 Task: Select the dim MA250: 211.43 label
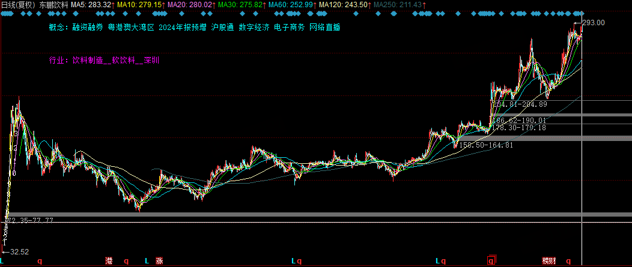(398, 5)
